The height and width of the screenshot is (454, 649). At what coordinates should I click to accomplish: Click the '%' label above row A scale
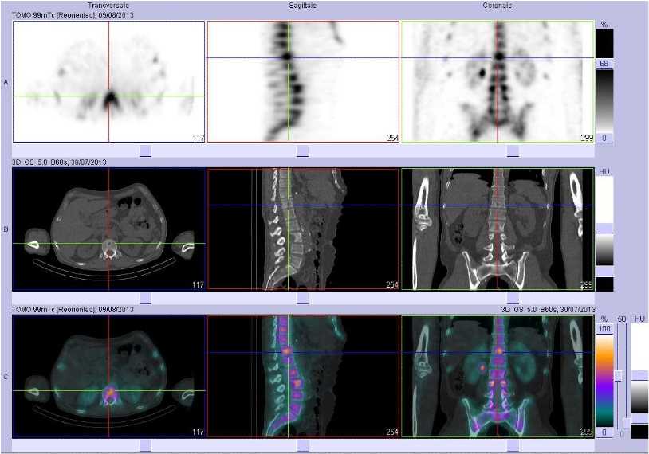pos(604,25)
